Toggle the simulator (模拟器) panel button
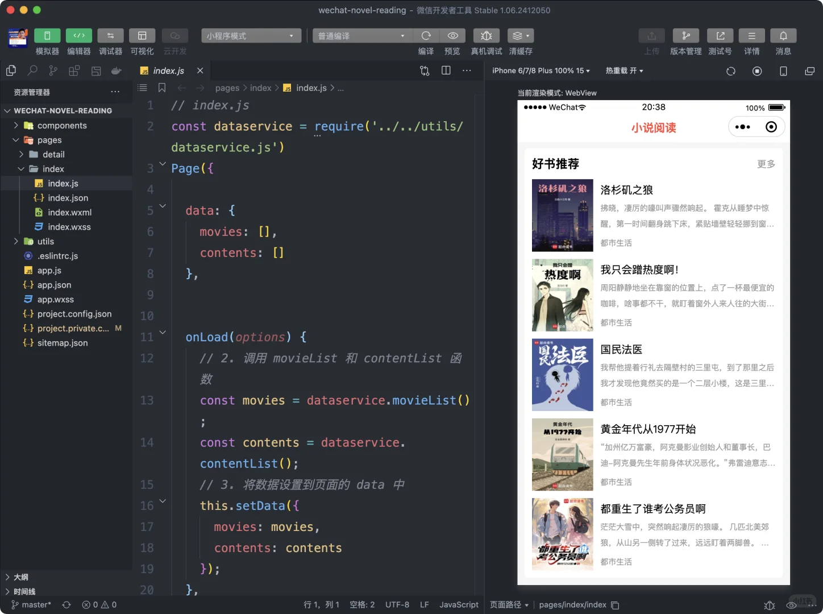Viewport: 823px width, 614px height. [x=47, y=36]
